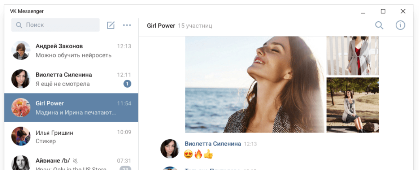Click Илья Гришин's avatar in chat list
Screen dimensions: 419x170
(x=21, y=136)
